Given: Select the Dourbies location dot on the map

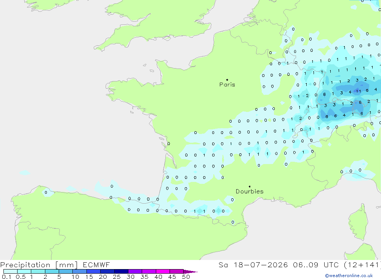Looking at the screenshot, I should click(250, 187).
